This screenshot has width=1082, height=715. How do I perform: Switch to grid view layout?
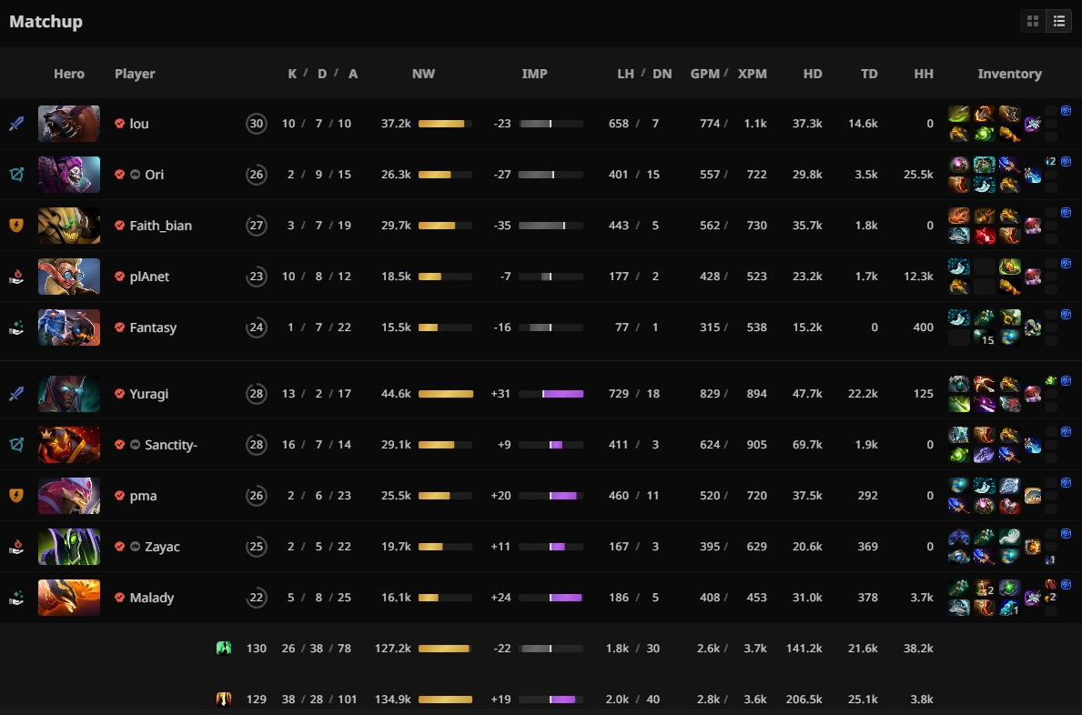click(1033, 21)
